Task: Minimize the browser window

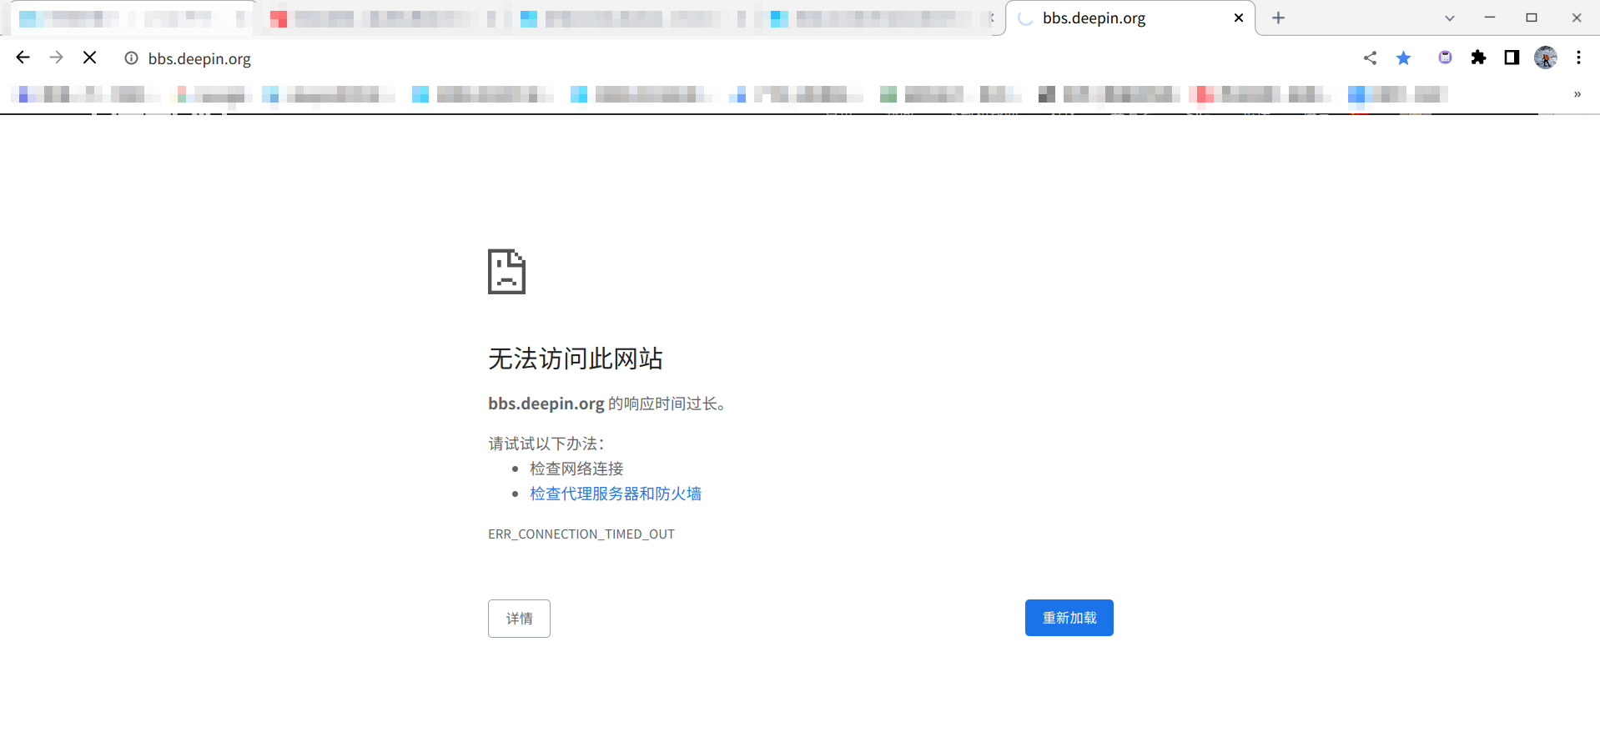Action: 1490,18
